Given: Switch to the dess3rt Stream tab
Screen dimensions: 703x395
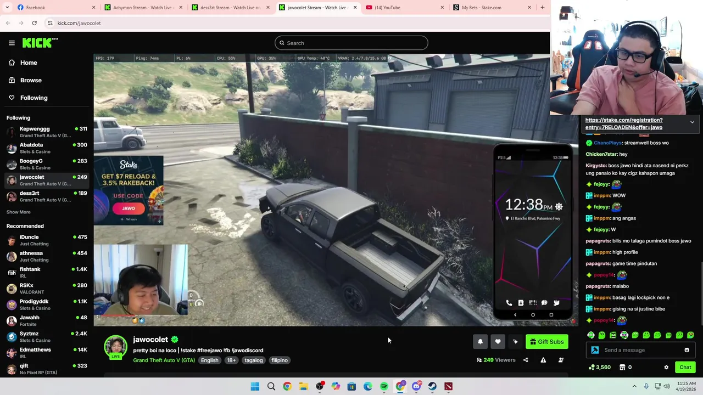Looking at the screenshot, I should 231,8.
